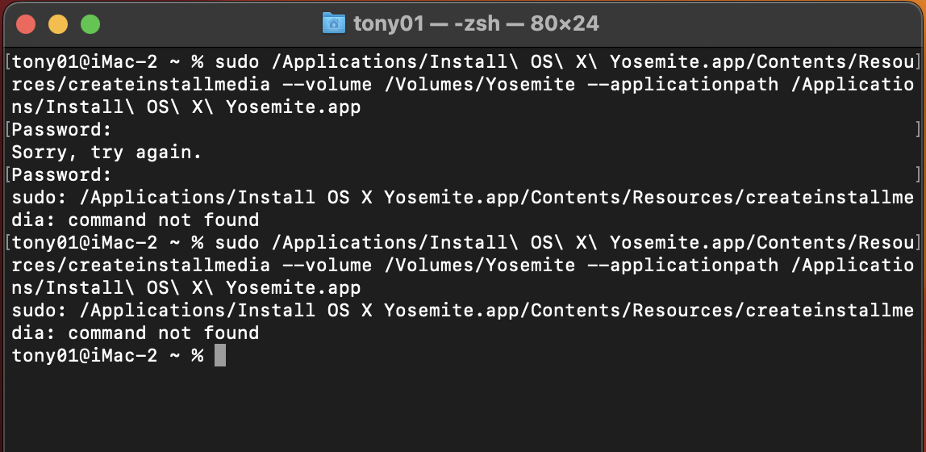Click the empty terminal area below the prompt
This screenshot has width=926, height=452.
click(x=463, y=408)
